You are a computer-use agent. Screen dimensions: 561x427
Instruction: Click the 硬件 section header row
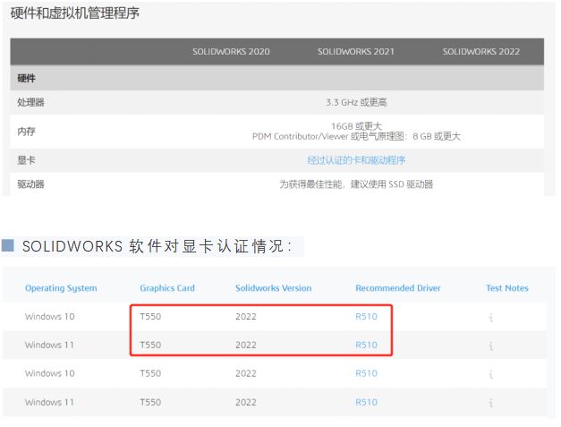[27, 79]
